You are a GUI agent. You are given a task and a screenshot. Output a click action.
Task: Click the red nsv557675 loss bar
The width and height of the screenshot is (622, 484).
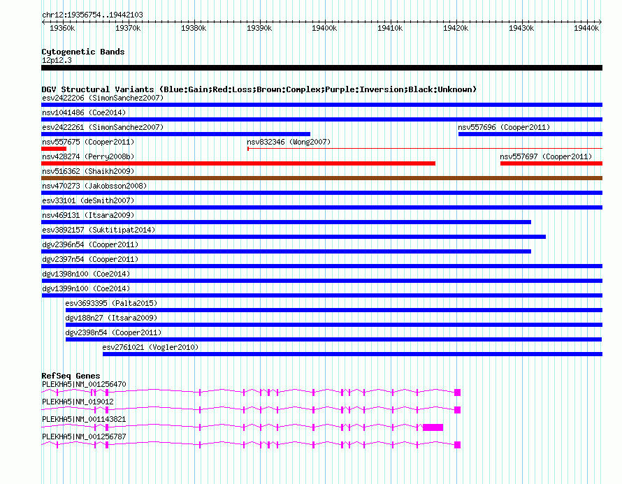[x=54, y=149]
